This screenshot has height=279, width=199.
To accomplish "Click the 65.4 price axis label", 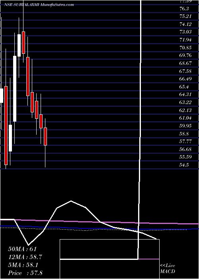I will tap(184, 87).
